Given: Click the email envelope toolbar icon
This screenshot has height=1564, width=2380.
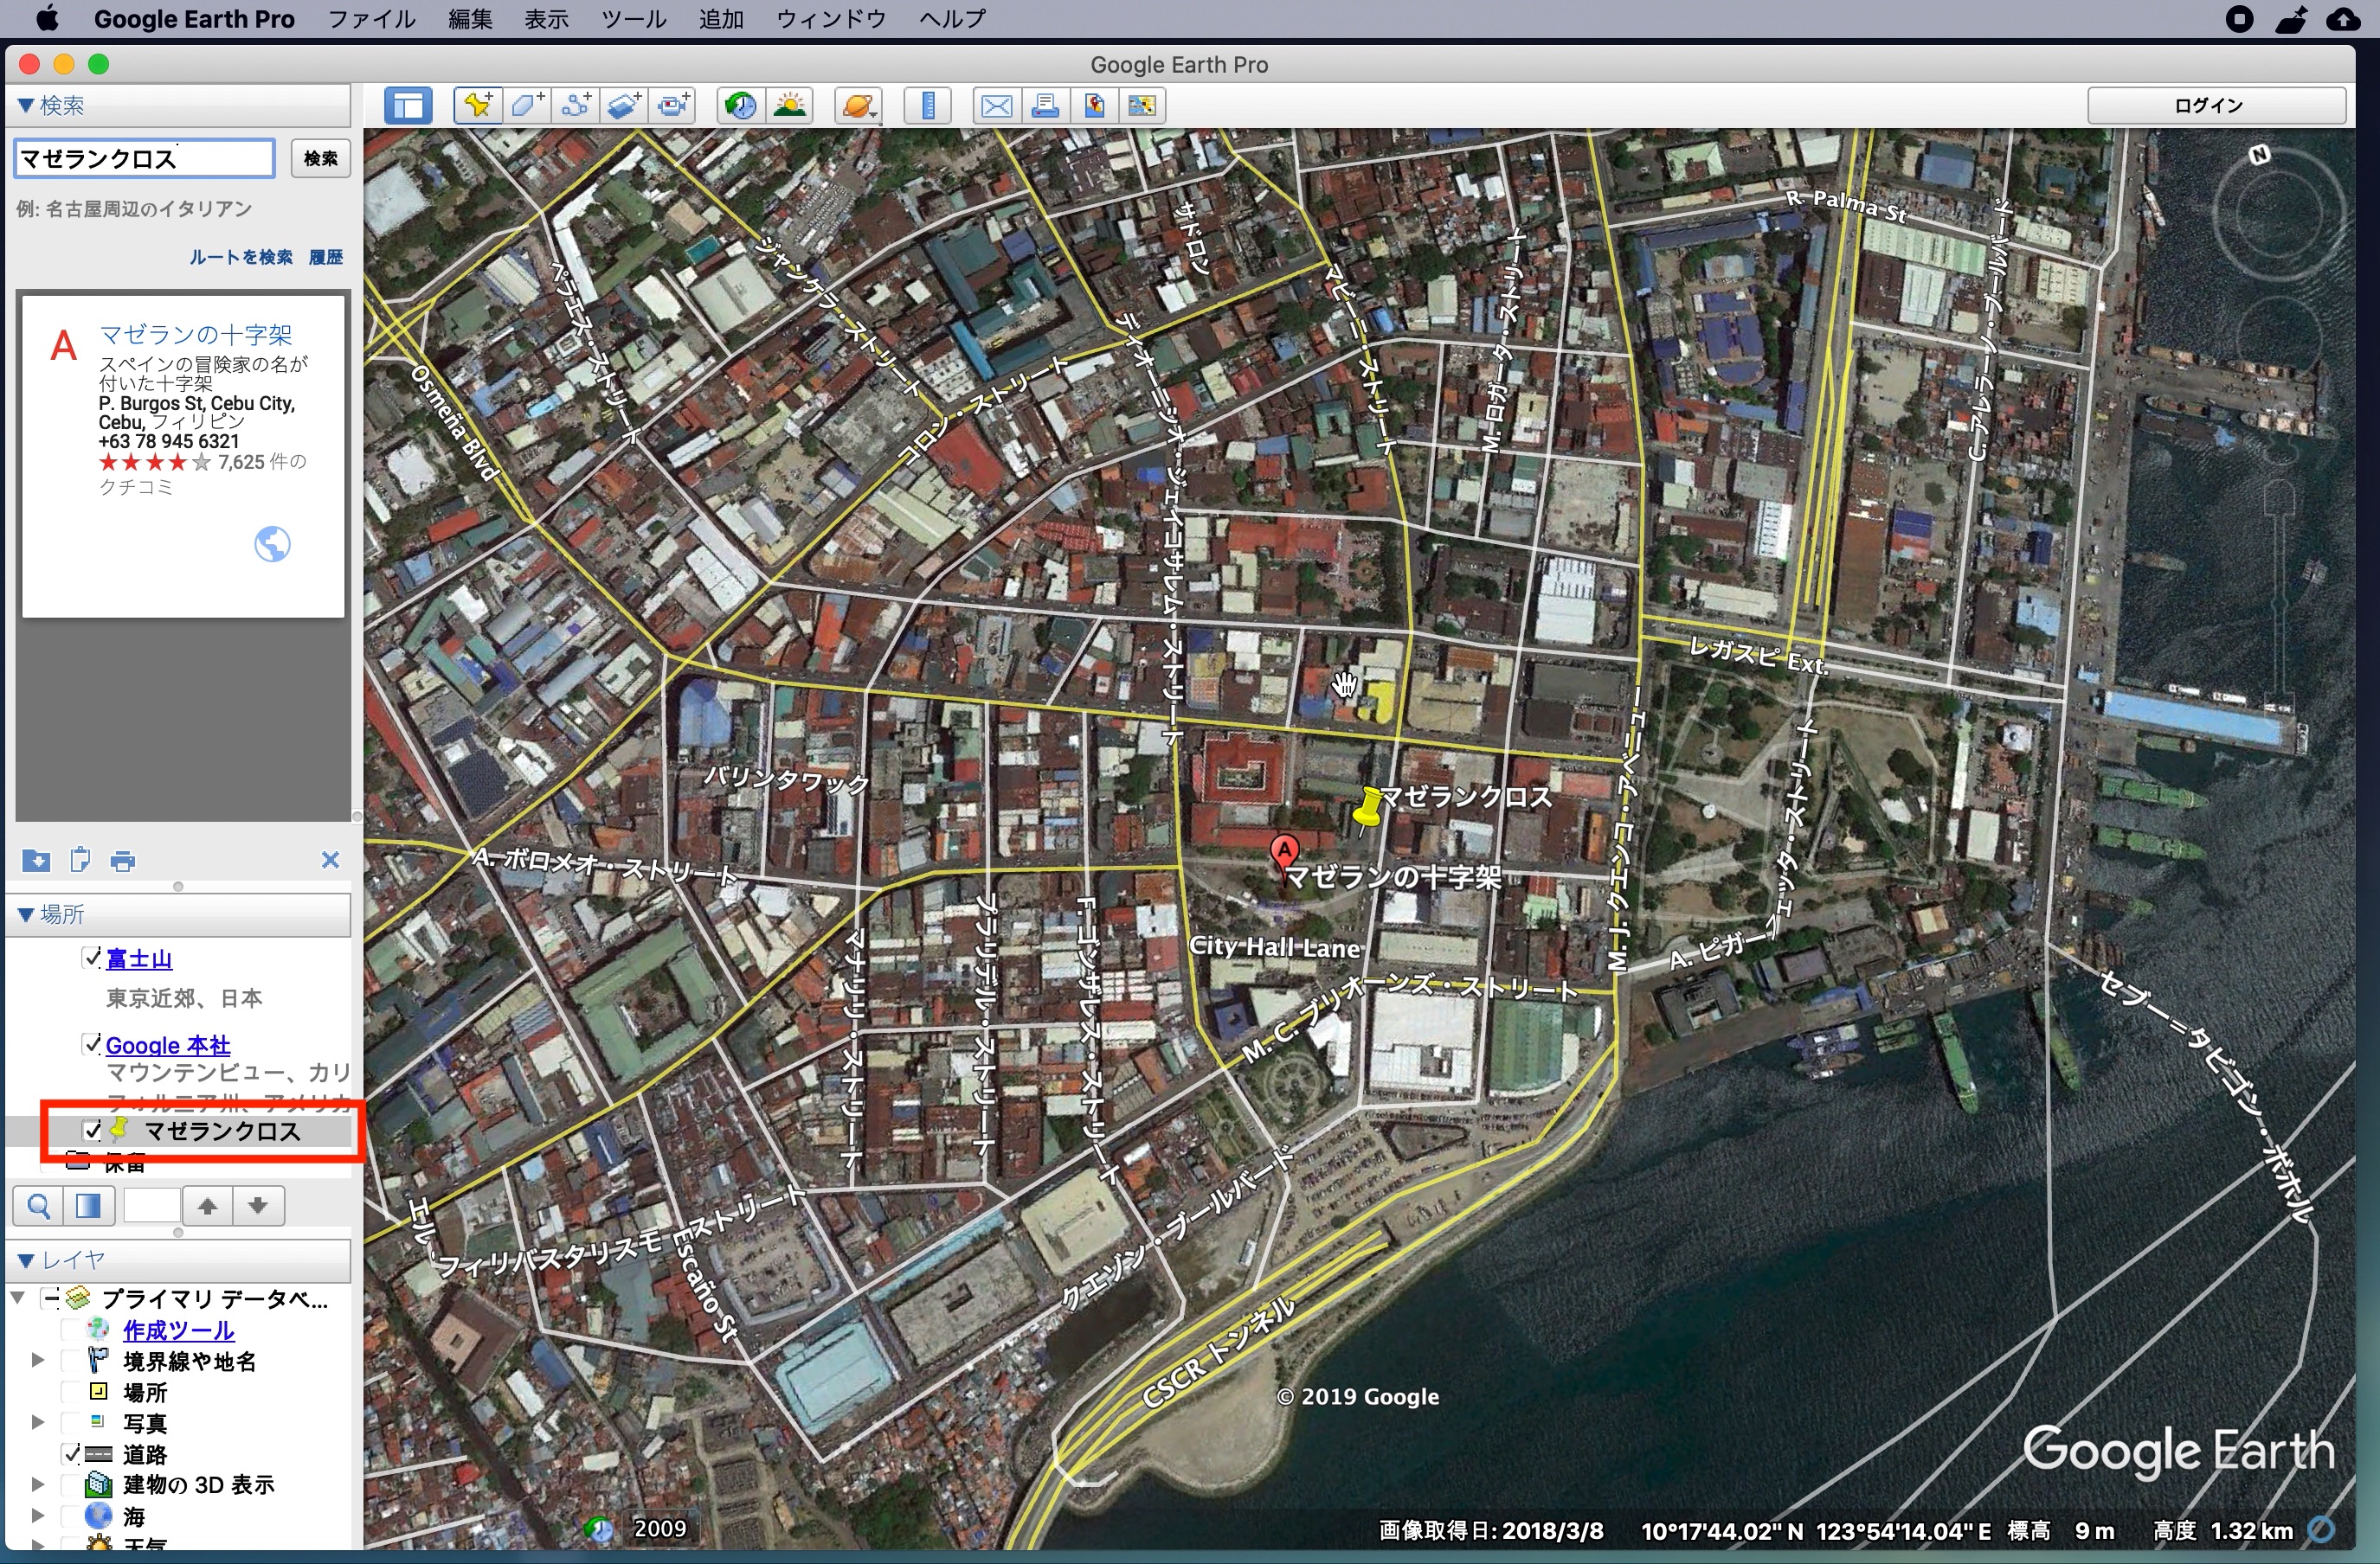Looking at the screenshot, I should tap(996, 105).
